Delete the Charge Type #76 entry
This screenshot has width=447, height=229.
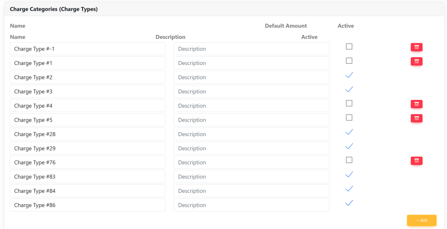[x=416, y=161]
